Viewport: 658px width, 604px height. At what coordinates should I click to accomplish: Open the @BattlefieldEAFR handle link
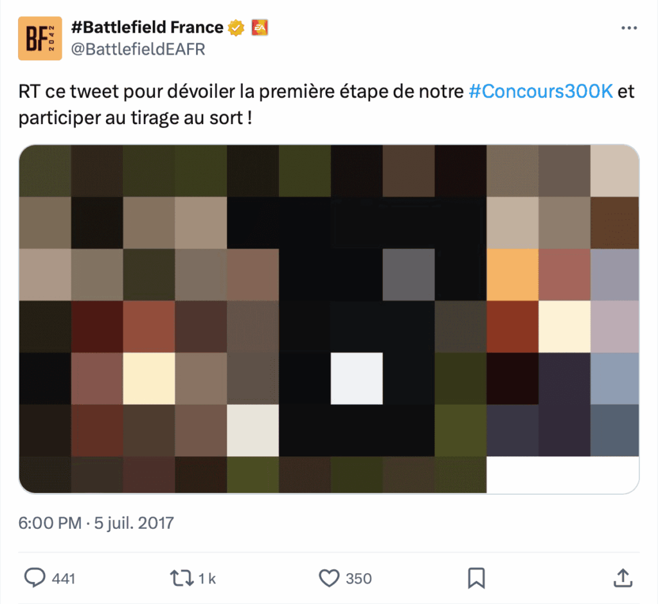[x=138, y=49]
